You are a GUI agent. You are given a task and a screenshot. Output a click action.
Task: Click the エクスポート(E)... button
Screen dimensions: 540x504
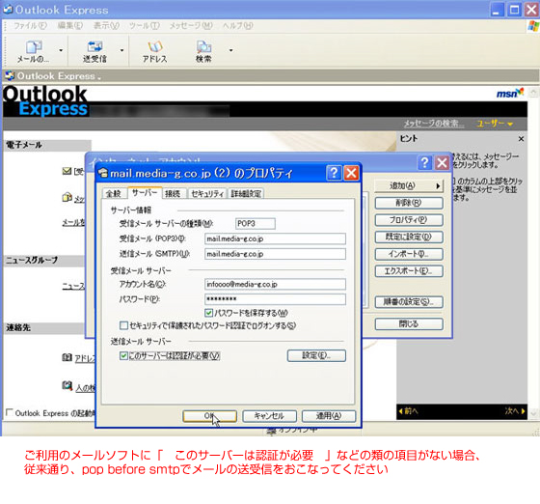click(409, 271)
